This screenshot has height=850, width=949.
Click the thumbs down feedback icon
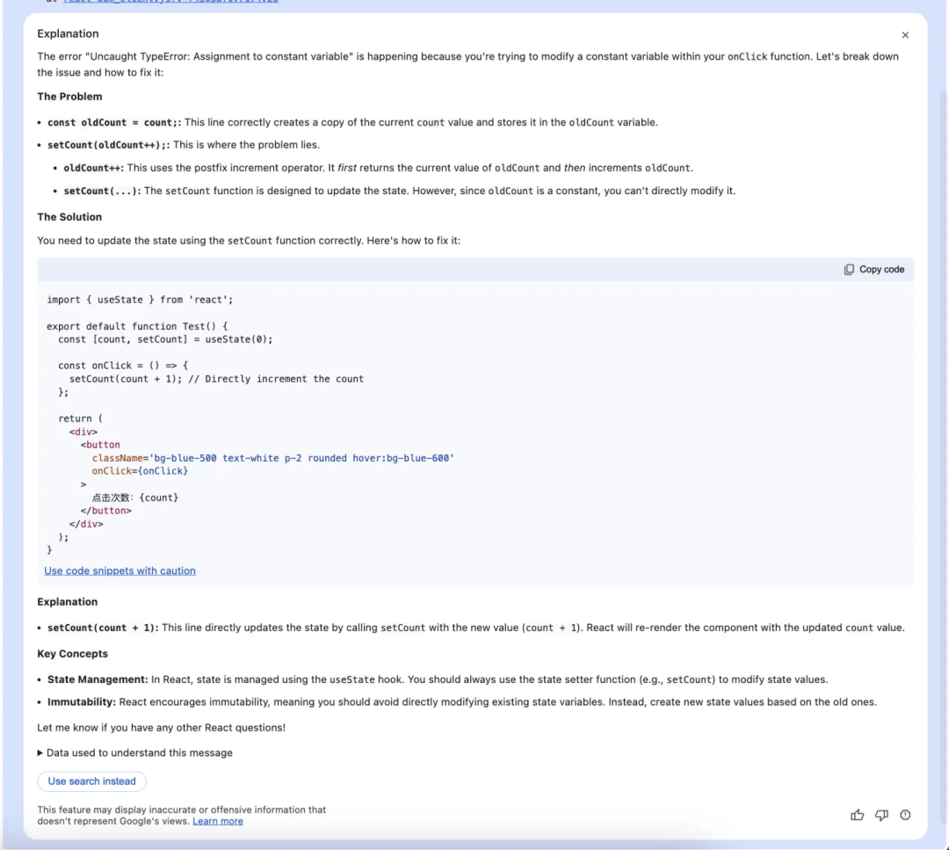tap(881, 815)
